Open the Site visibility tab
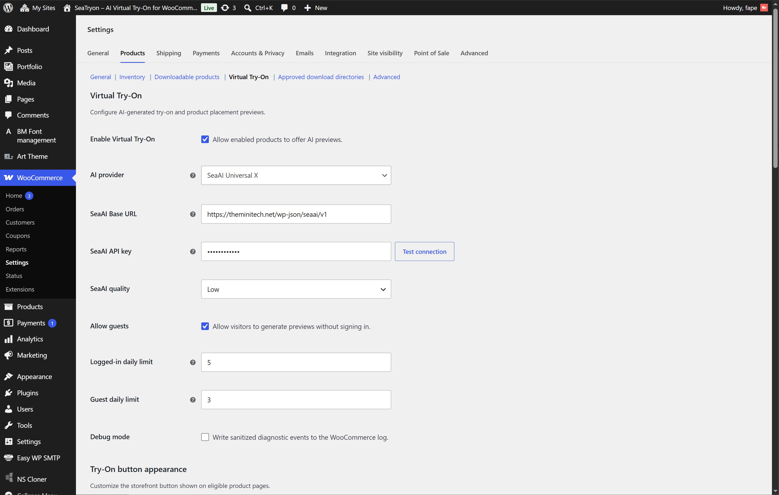The width and height of the screenshot is (779, 495). 385,53
